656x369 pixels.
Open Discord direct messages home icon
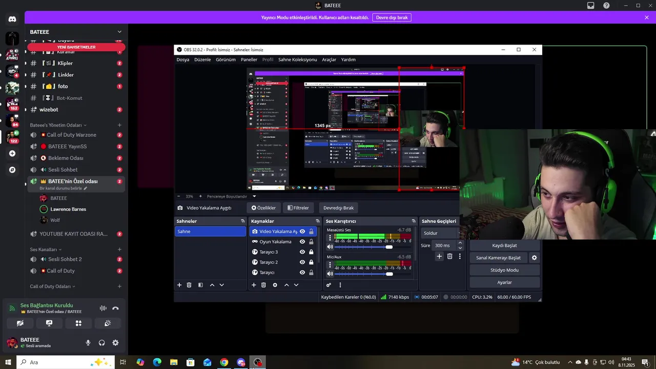point(12,19)
